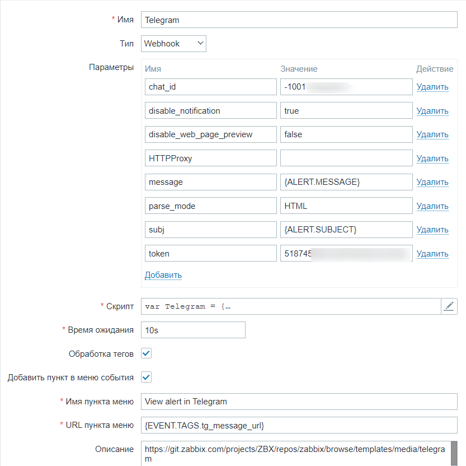Click the media type name field
Viewport: 466px width, 466px height.
299,20
